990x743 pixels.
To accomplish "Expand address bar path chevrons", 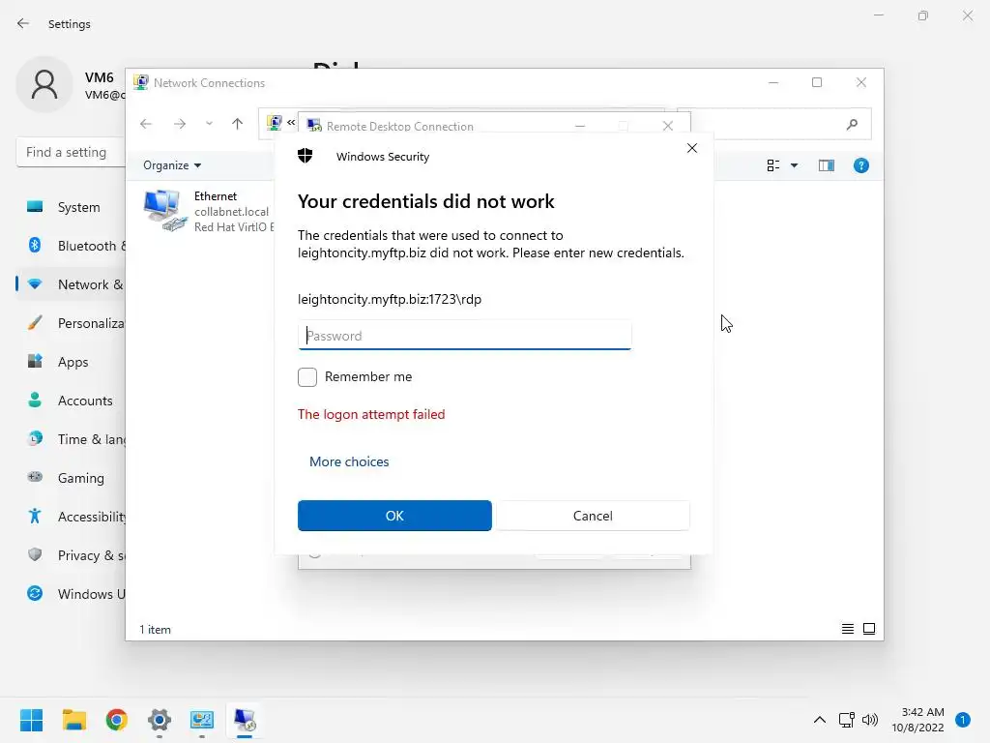I will click(291, 123).
